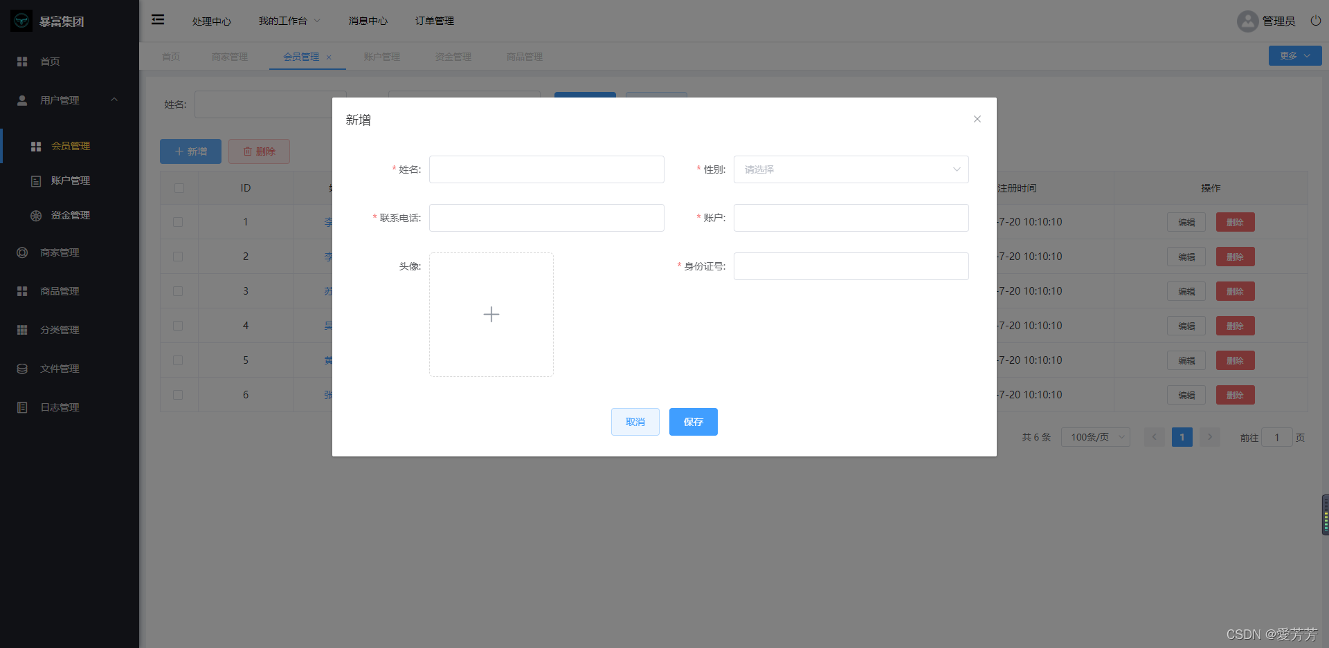Click the power logout icon
Screen dimensions: 1329x648
[x=1316, y=21]
